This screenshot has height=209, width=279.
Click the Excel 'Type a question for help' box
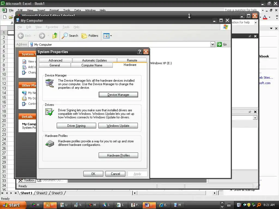[x=242, y=10]
